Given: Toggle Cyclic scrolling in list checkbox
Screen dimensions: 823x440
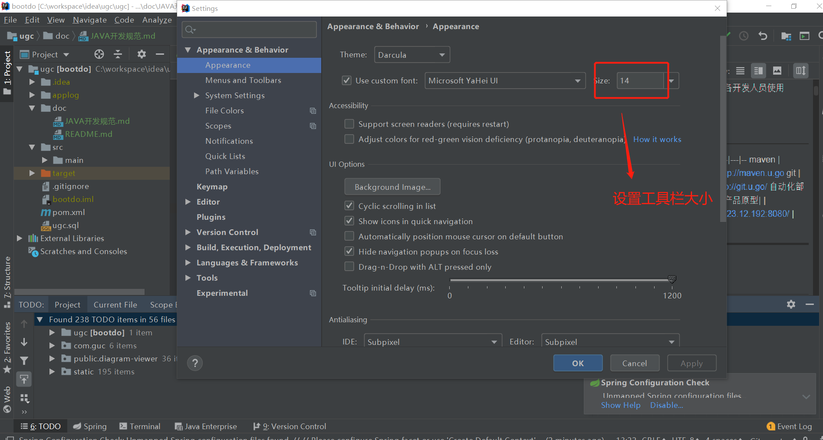Looking at the screenshot, I should pos(349,205).
